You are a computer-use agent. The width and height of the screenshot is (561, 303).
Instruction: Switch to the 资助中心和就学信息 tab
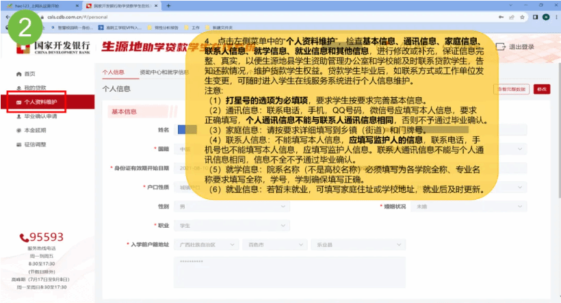point(164,72)
